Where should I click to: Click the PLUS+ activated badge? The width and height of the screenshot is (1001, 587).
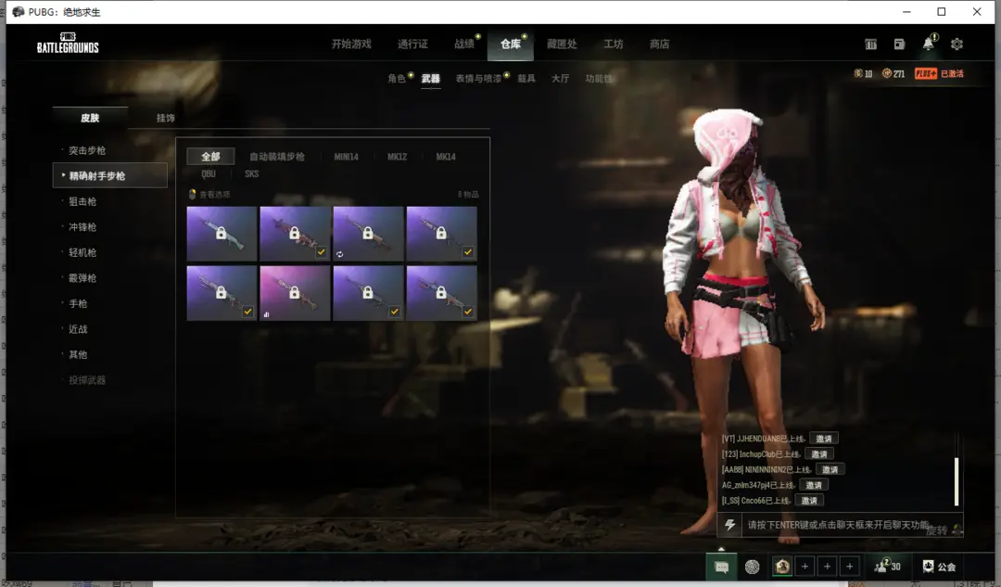tap(939, 73)
